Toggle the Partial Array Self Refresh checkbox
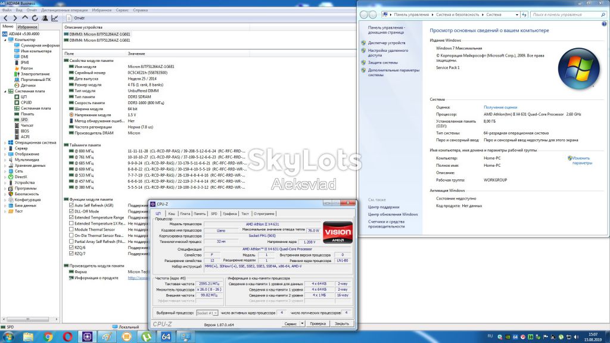This screenshot has width=610, height=343. (71, 242)
